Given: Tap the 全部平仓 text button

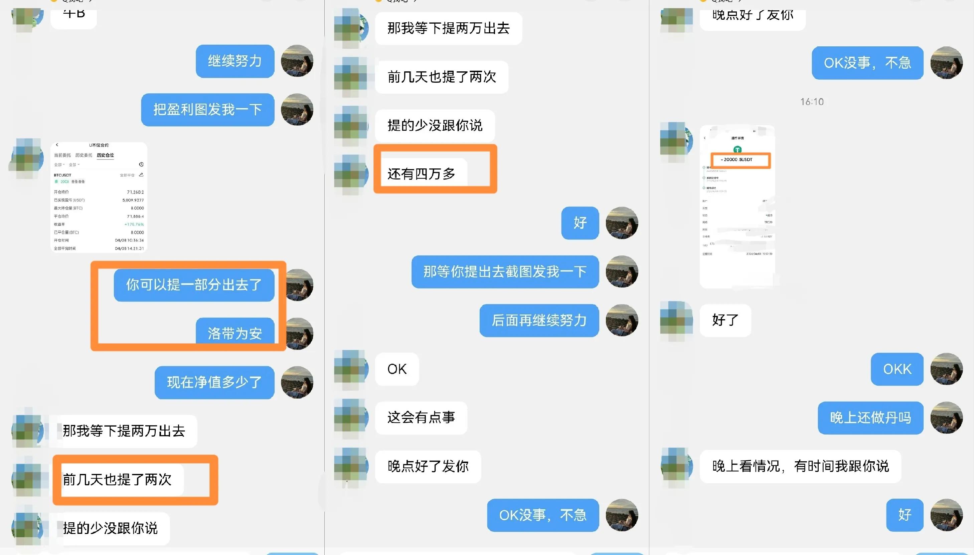Looking at the screenshot, I should 127,175.
